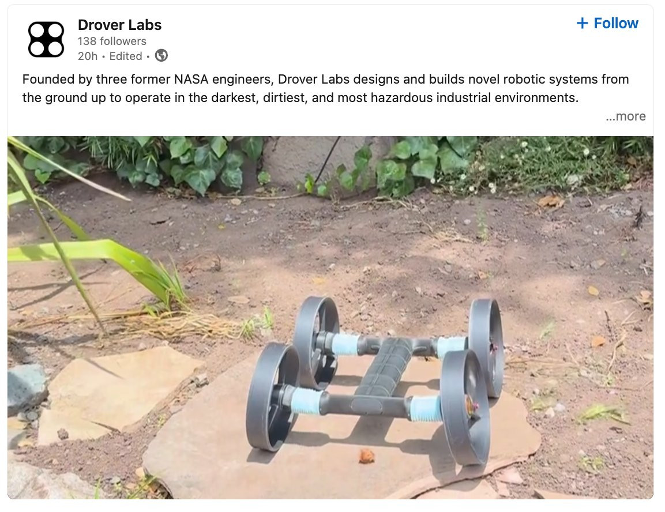Click the robot's front-left wheel in video

pyautogui.click(x=273, y=397)
